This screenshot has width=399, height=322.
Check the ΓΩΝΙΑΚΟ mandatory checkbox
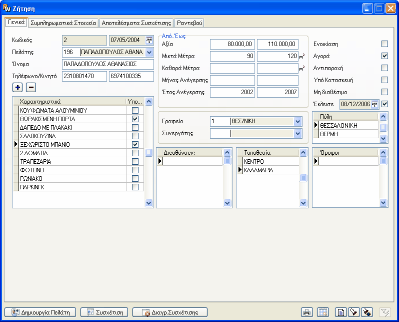click(135, 178)
